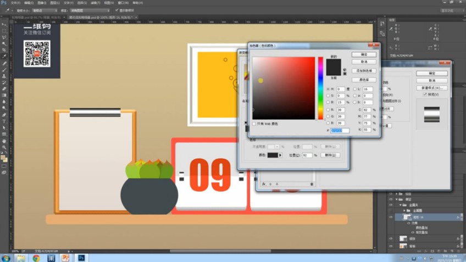Click the Color Libraries button
This screenshot has width=466, height=262.
[364, 80]
